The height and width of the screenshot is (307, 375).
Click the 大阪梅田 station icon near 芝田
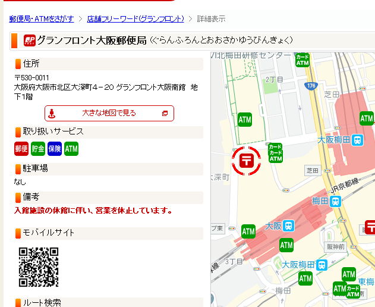[358, 140]
